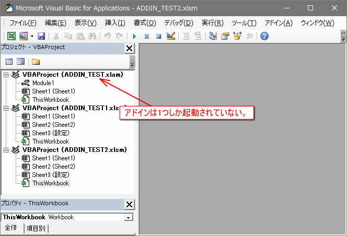Toggle Design Mode icon
This screenshot has height=236, width=347.
click(171, 36)
